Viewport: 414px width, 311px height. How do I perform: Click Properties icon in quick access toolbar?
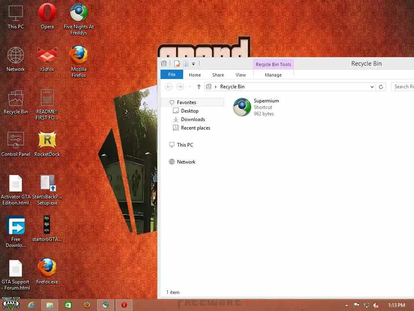point(177,64)
